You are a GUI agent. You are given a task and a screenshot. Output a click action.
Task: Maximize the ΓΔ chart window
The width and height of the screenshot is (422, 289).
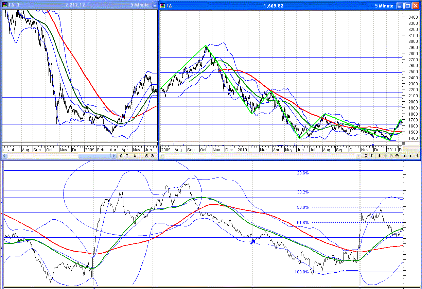click(408, 5)
